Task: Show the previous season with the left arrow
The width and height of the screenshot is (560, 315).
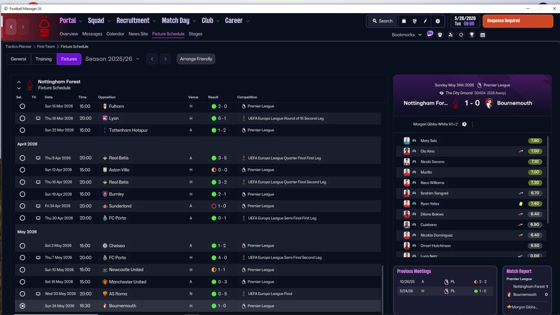Action: coord(152,59)
